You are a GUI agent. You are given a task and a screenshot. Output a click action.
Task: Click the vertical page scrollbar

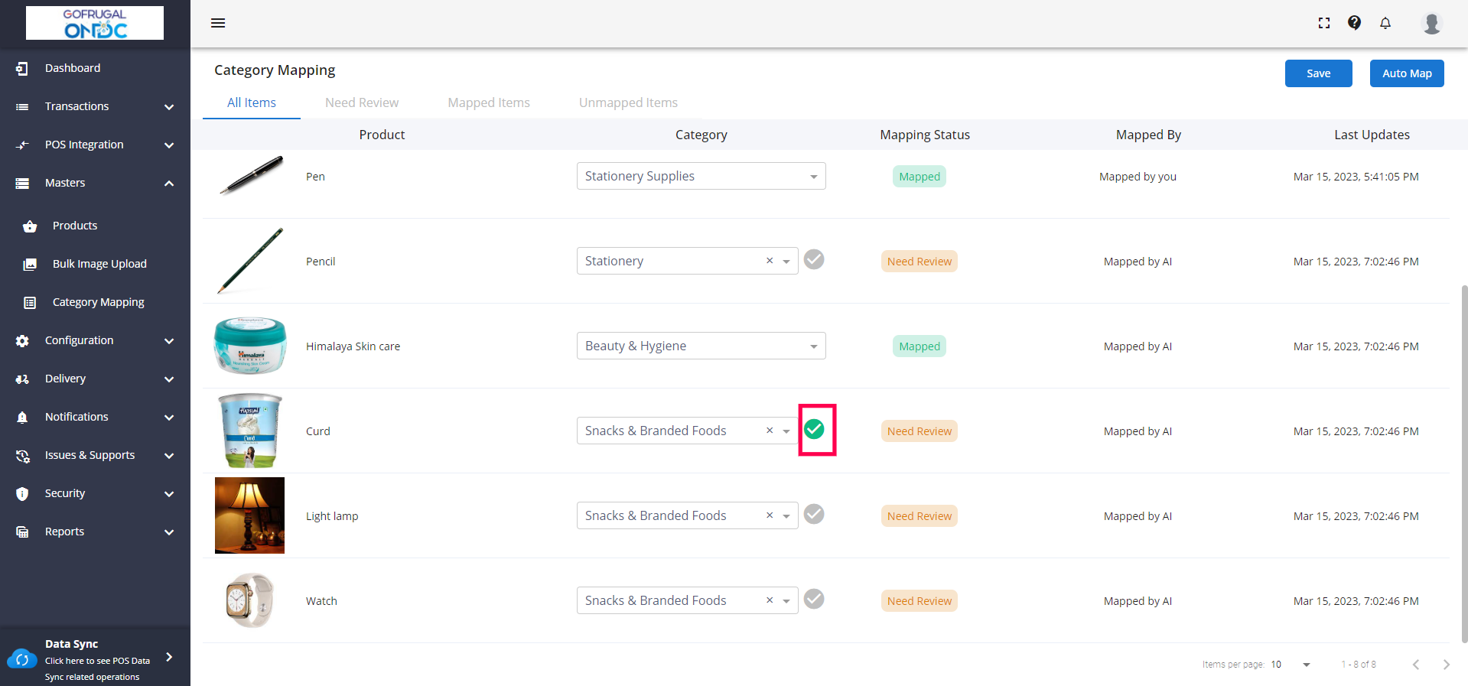[x=1464, y=459]
